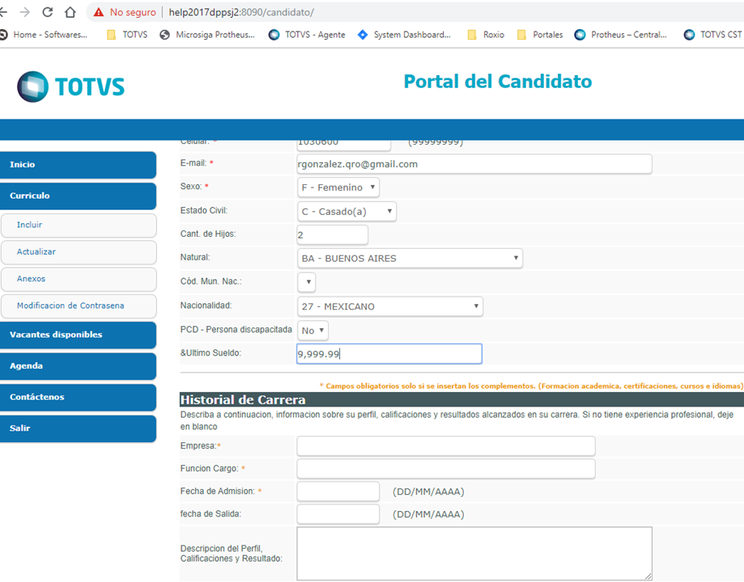Go to browser home icon

[x=70, y=12]
